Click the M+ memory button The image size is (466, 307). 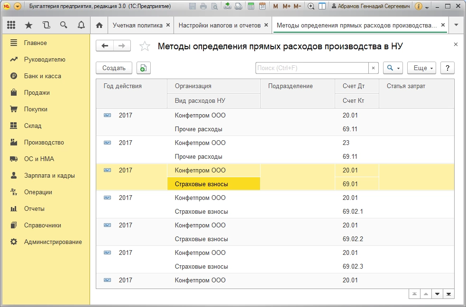286,7
